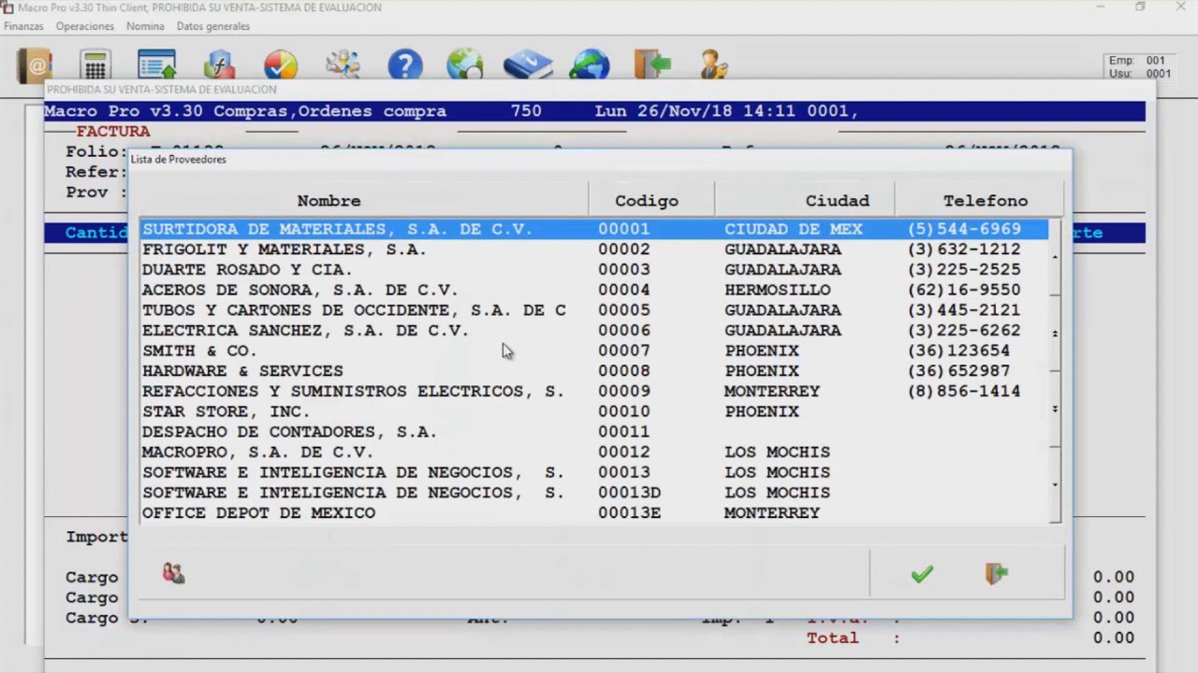Click the blue question mark help icon
Viewport: 1198px width, 673px height.
click(x=405, y=65)
